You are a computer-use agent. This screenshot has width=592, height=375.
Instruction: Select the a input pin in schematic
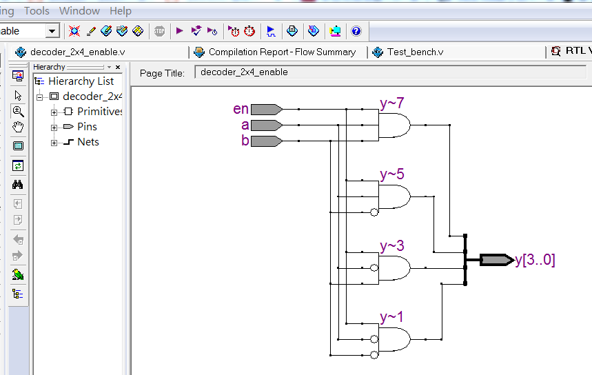pos(267,125)
